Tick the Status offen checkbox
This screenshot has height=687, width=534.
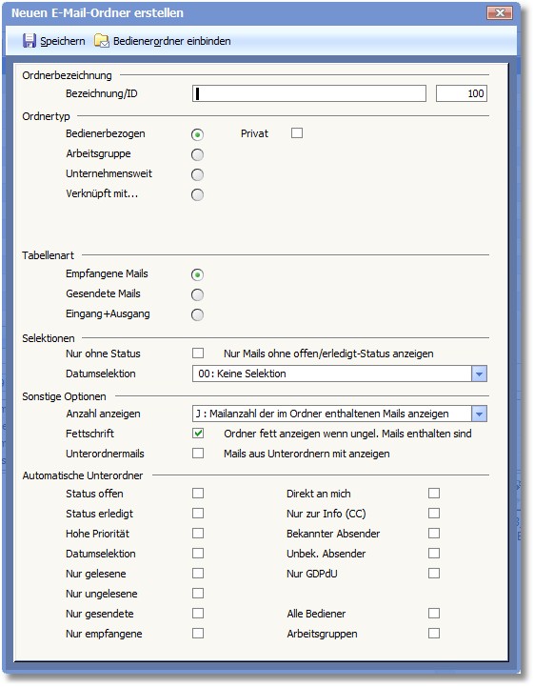(x=198, y=494)
